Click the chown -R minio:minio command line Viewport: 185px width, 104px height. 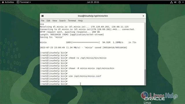click(x=77, y=68)
